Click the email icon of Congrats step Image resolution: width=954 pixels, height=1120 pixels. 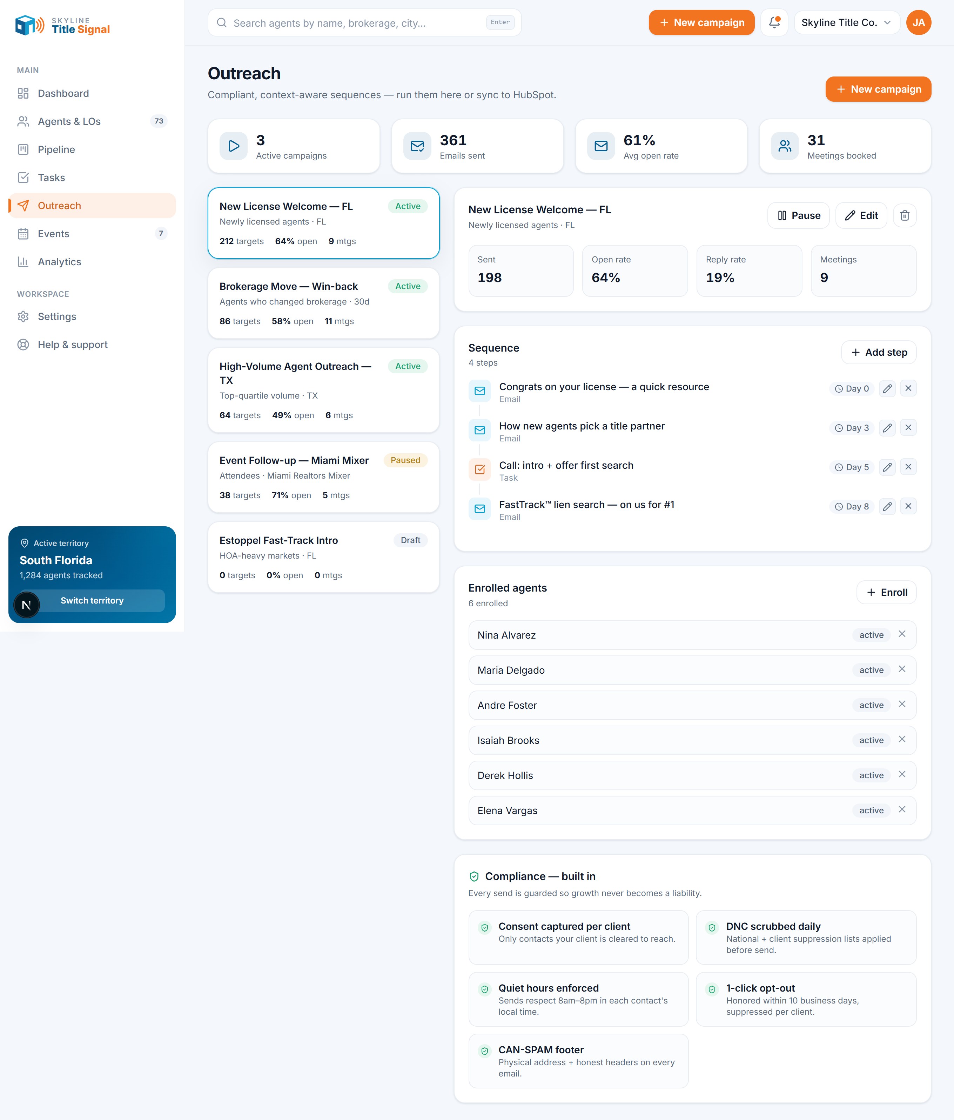click(x=479, y=391)
